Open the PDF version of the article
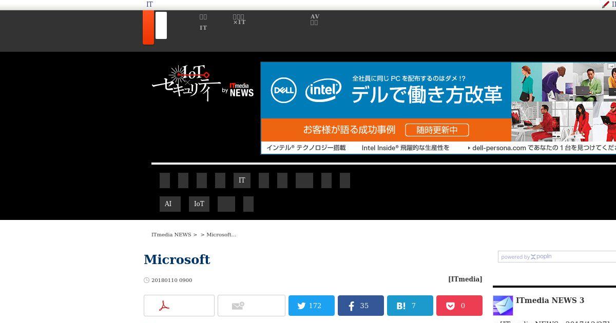 [179, 306]
